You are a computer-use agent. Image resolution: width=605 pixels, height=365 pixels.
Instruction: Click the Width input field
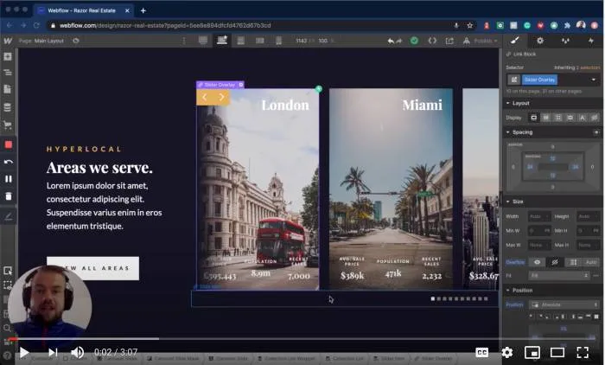click(x=539, y=217)
